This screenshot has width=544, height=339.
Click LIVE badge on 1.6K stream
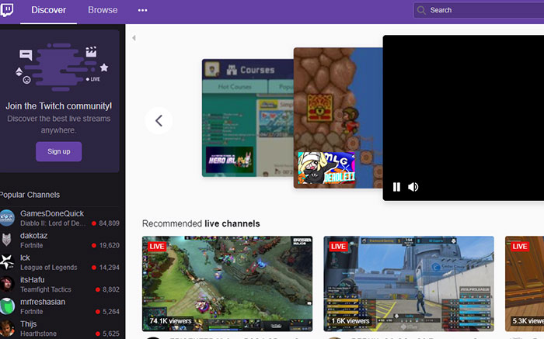[x=338, y=246]
